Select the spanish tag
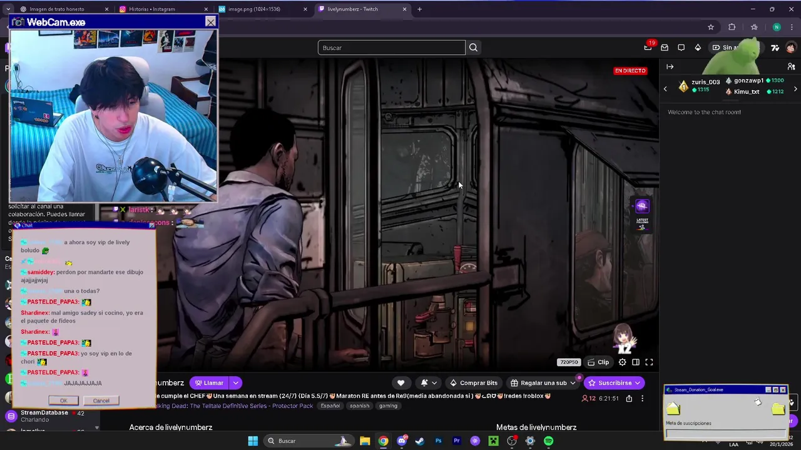 pos(359,406)
